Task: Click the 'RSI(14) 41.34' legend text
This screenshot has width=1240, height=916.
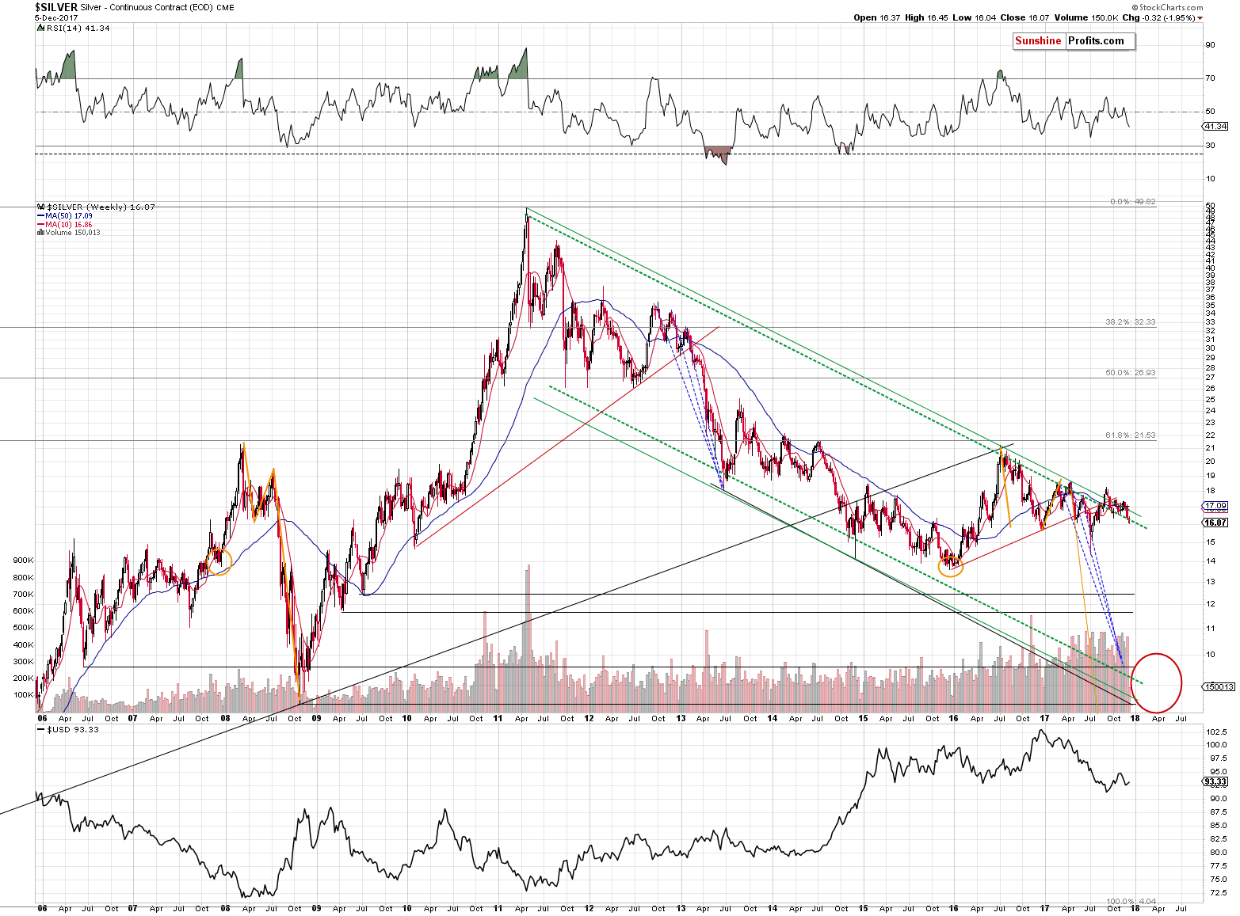Action: pos(77,28)
